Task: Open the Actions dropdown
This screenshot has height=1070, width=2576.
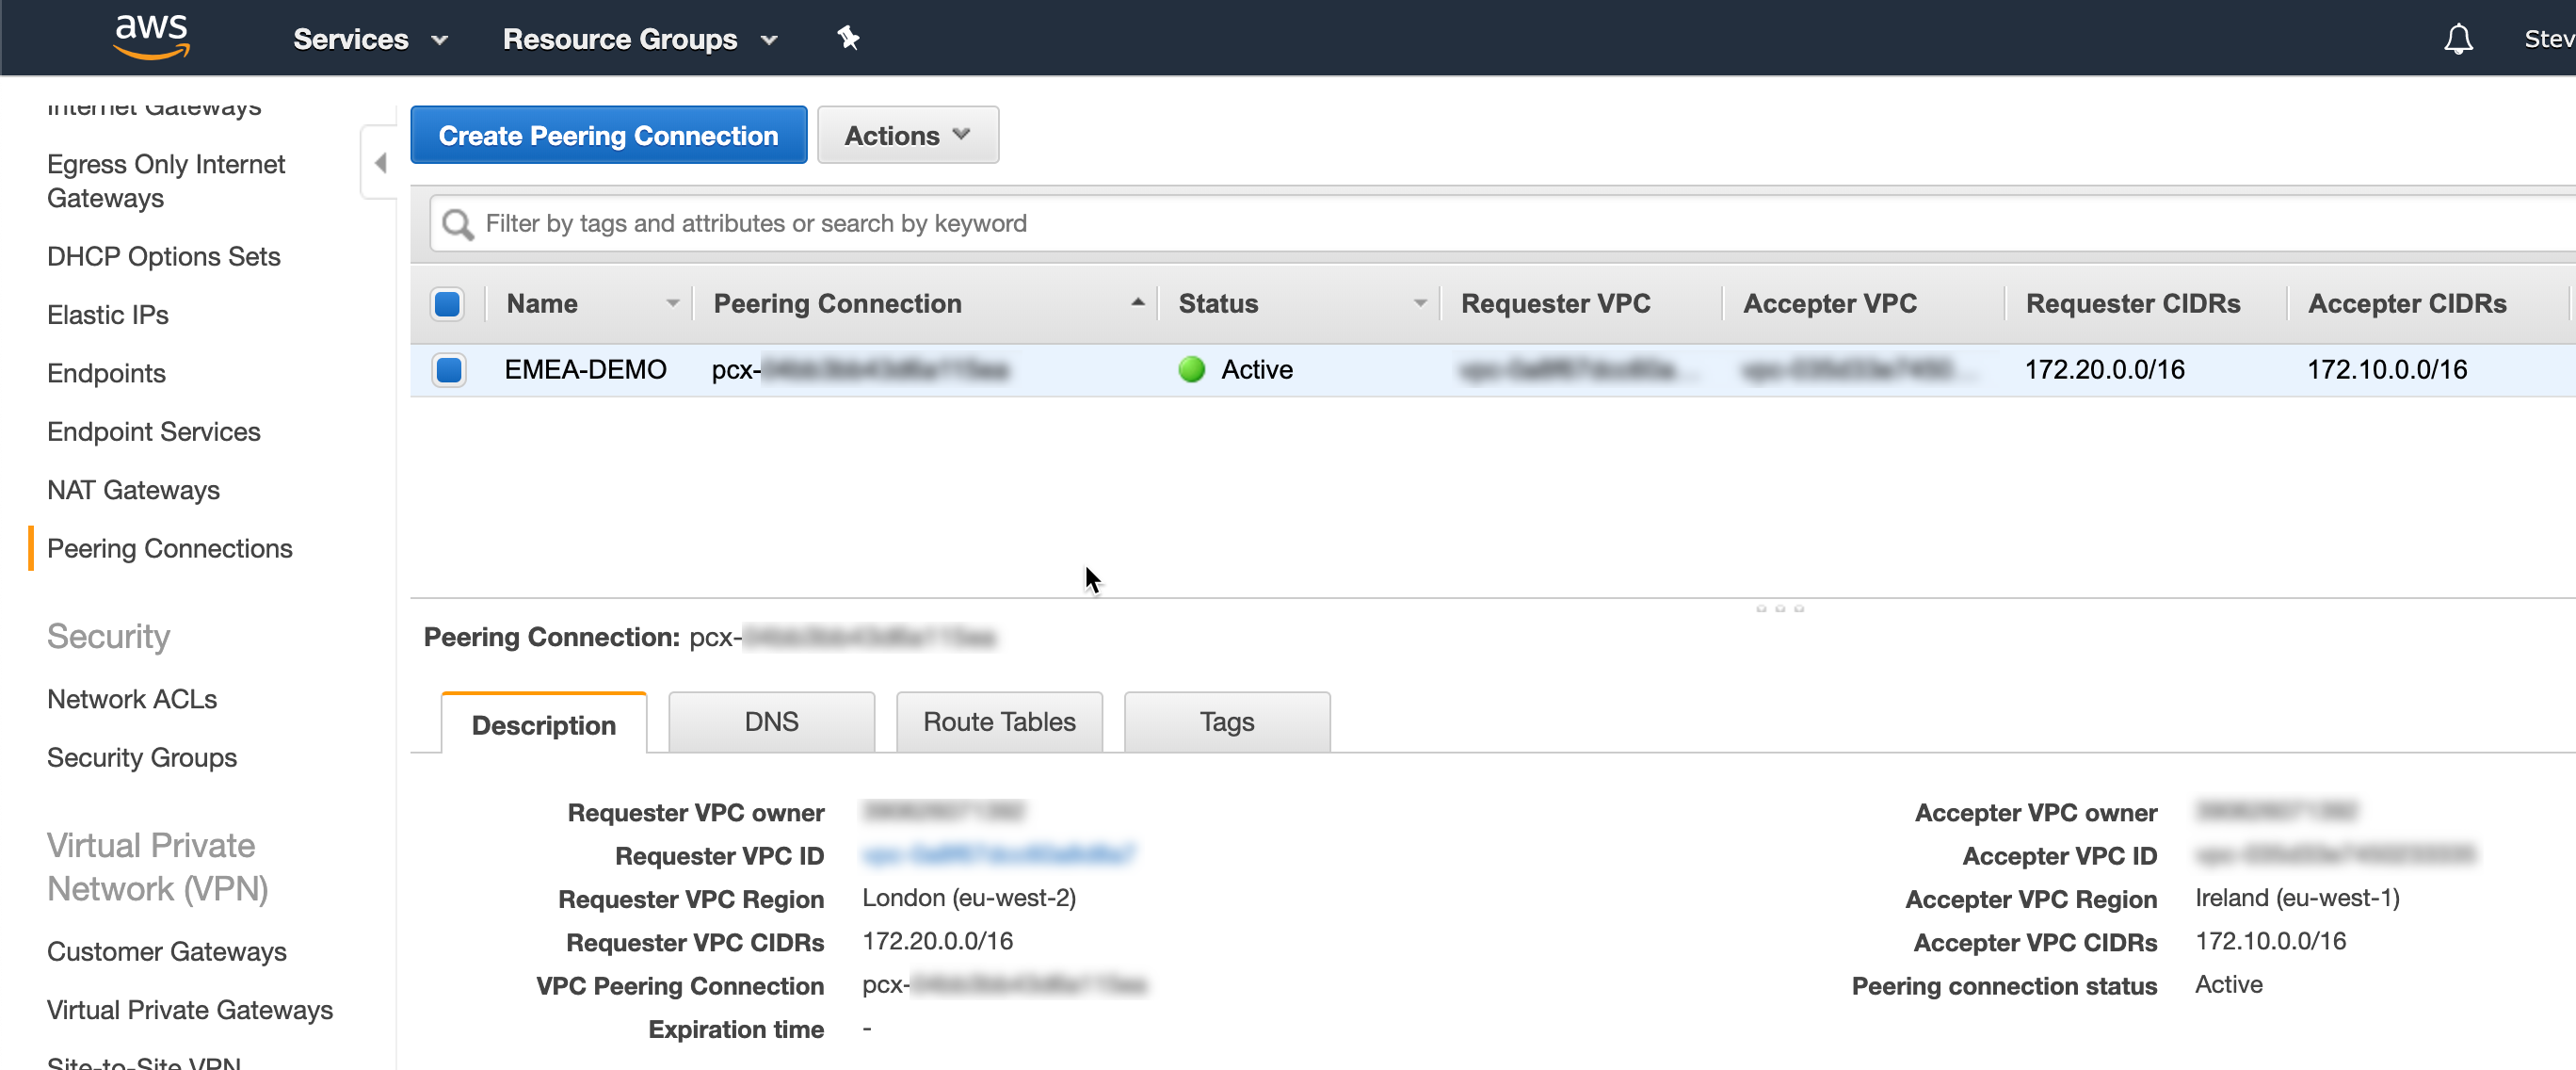Action: point(906,135)
